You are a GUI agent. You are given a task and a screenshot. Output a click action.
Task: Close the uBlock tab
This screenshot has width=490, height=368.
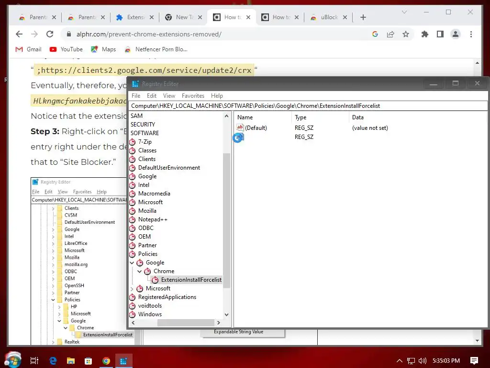point(345,17)
